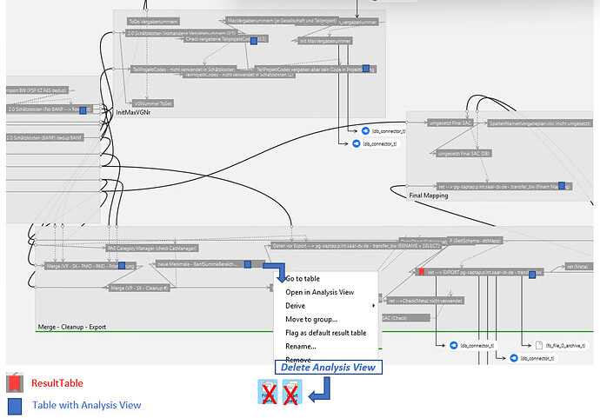This screenshot has height=418, width=600.
Task: Click the red ResultTable legend icon
Action: (14, 383)
